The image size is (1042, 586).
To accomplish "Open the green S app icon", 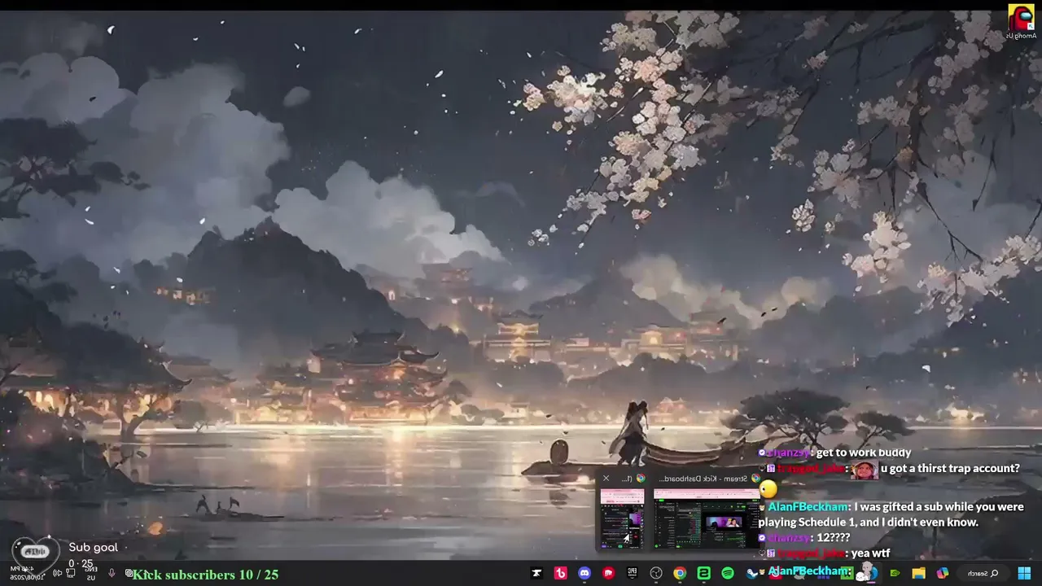I will pos(703,573).
